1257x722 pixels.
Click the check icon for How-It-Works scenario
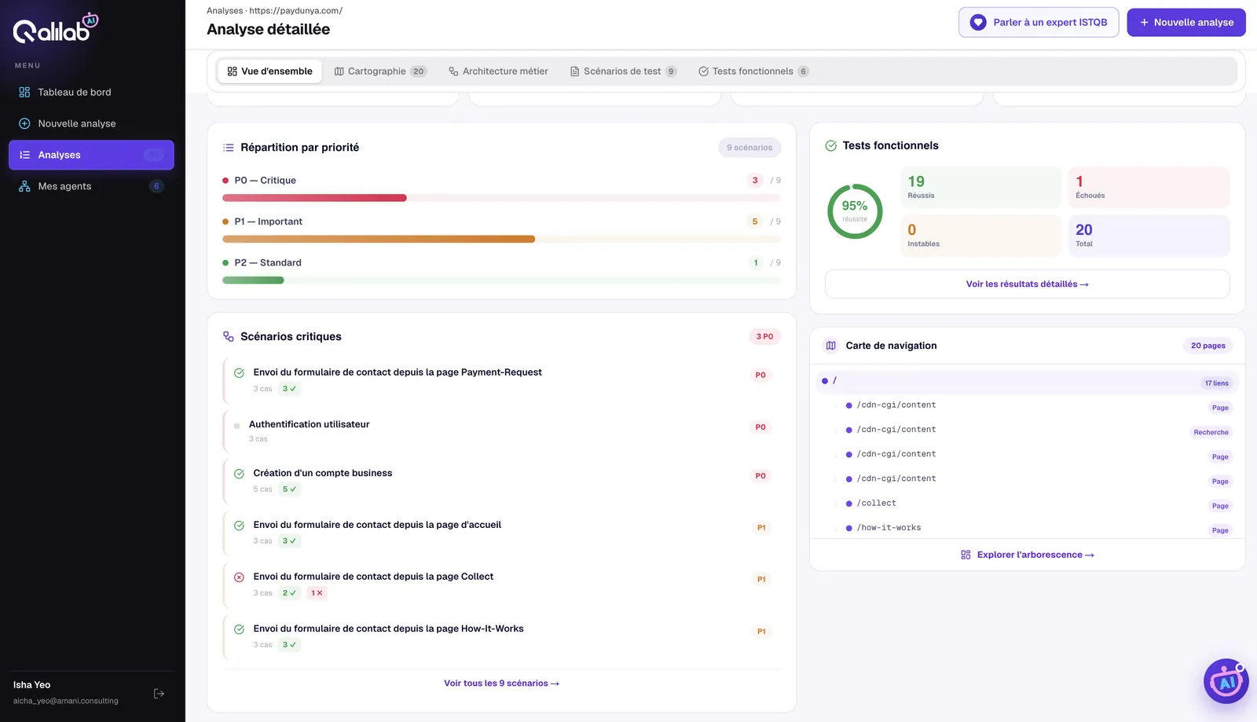[x=239, y=629]
